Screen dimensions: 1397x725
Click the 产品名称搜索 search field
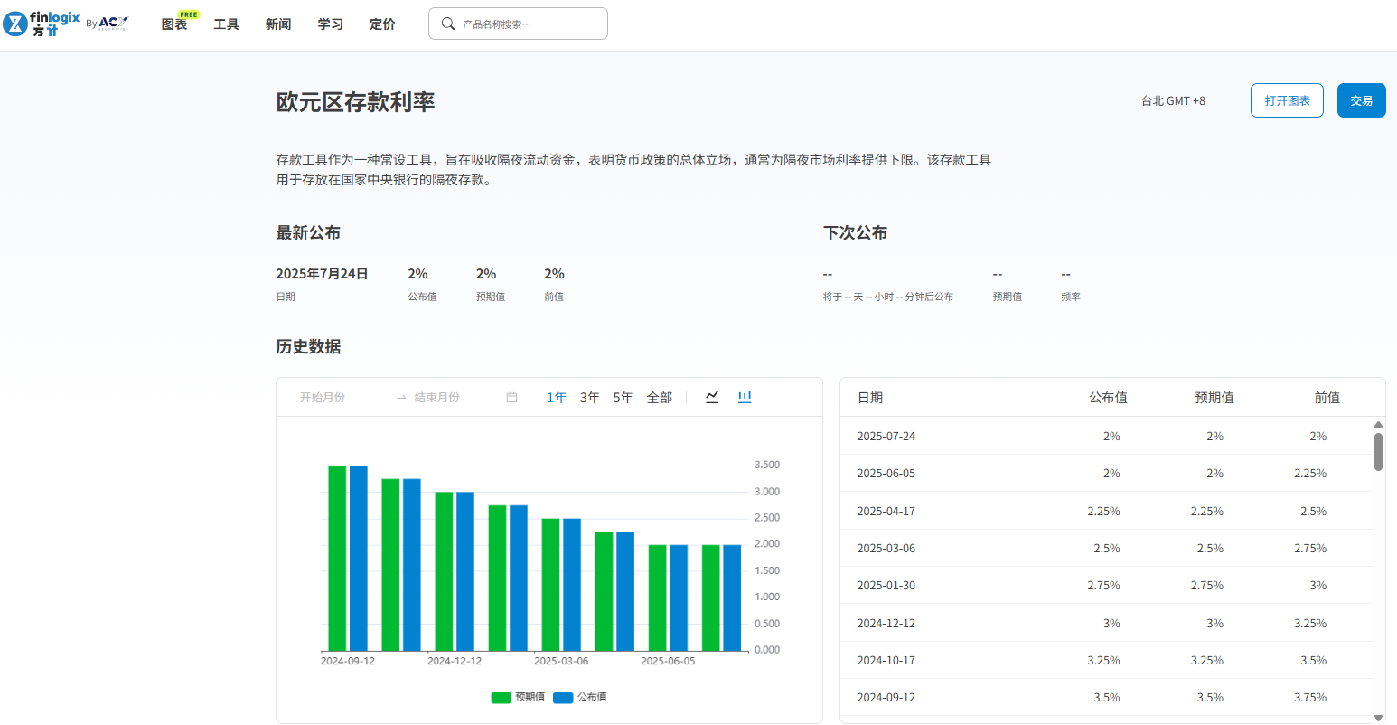click(x=529, y=24)
